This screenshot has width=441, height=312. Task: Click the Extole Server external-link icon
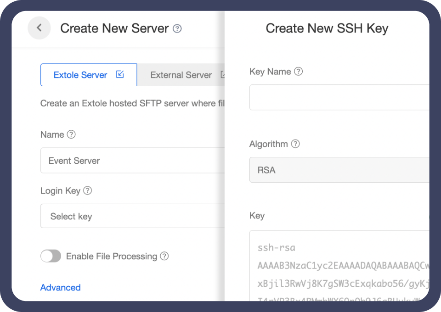coord(120,74)
